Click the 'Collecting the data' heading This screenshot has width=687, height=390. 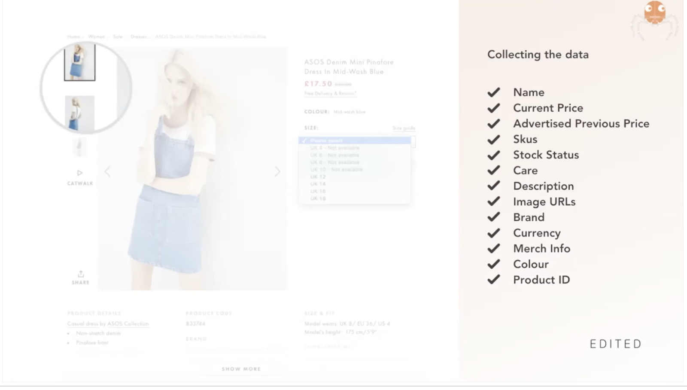[x=538, y=55]
